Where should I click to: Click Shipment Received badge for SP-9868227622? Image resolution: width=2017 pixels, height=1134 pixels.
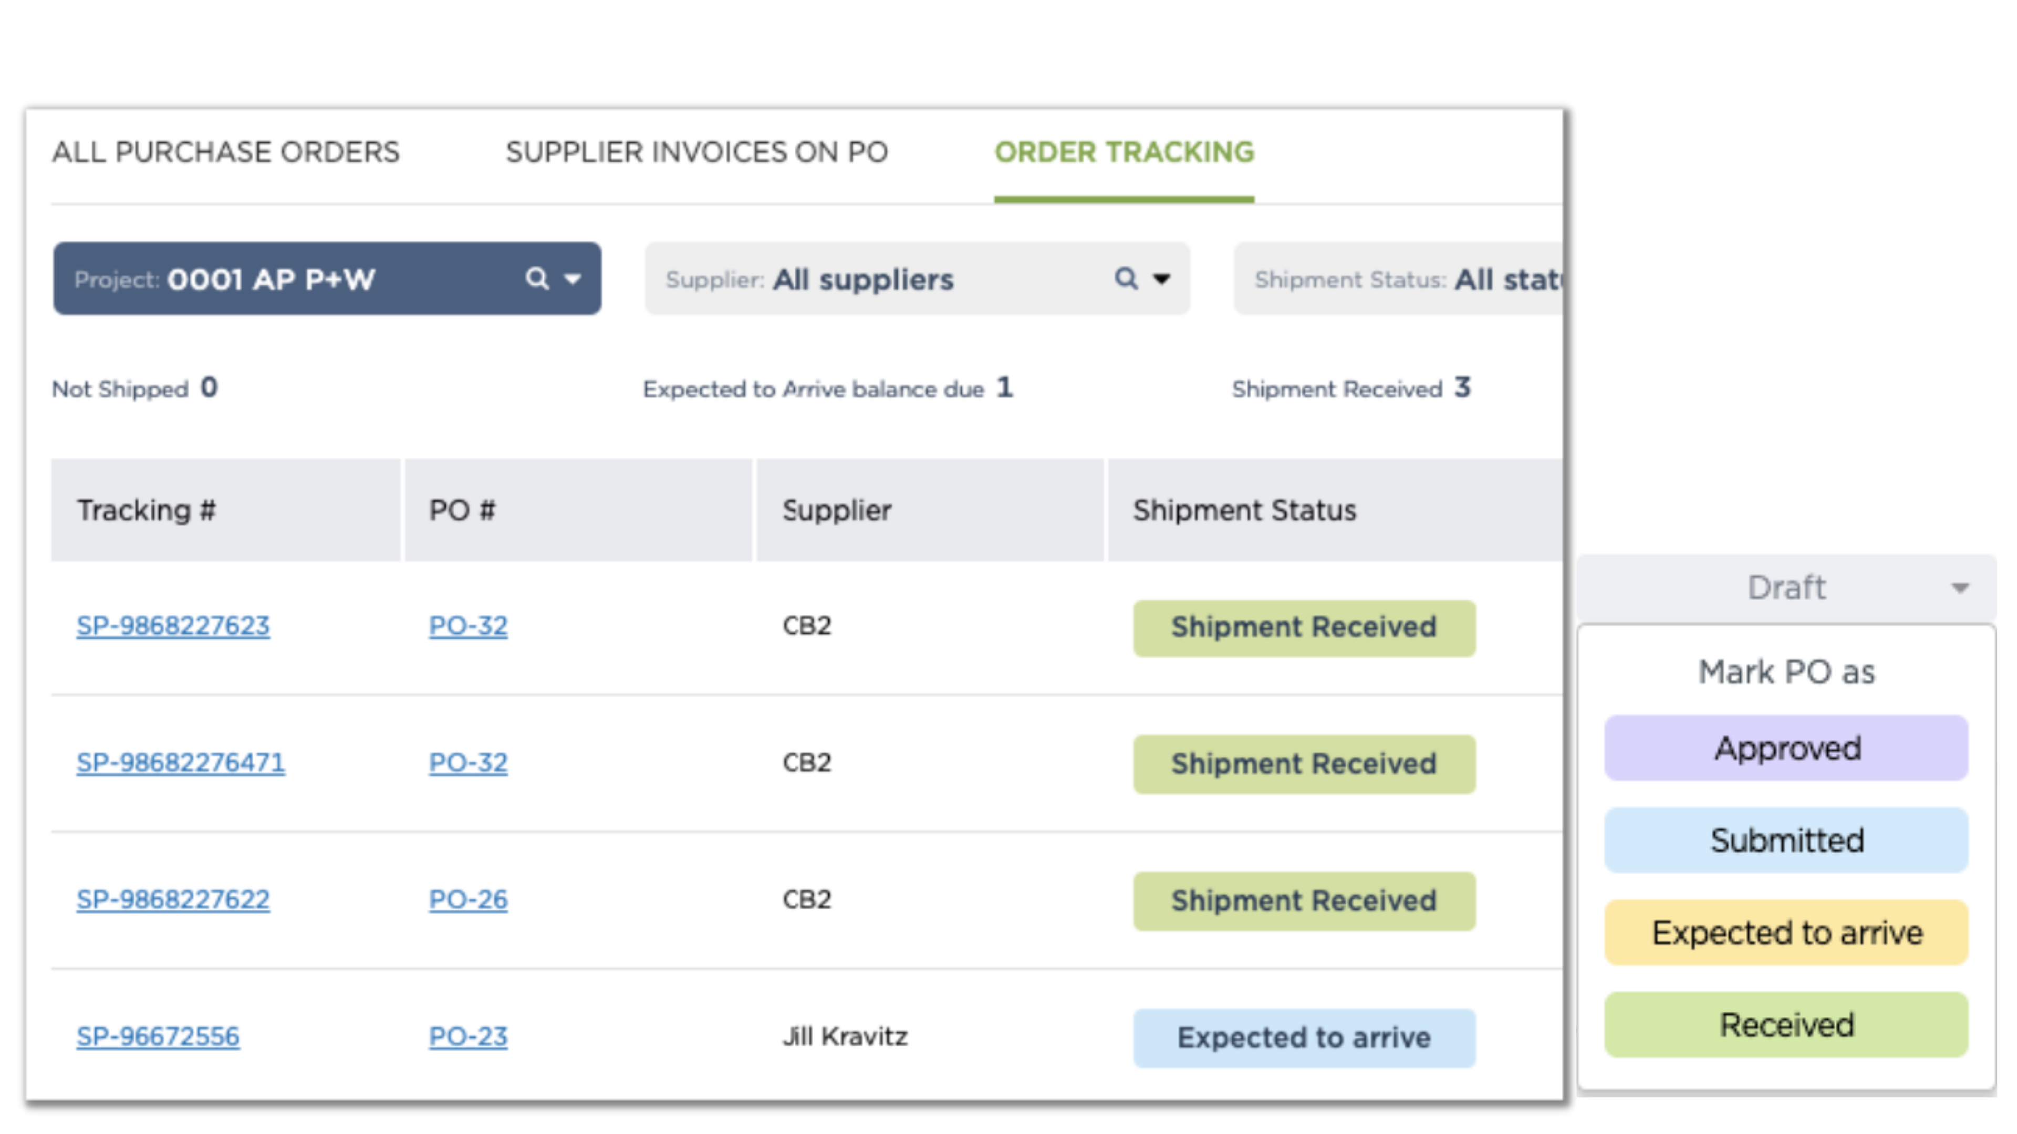pos(1304,901)
